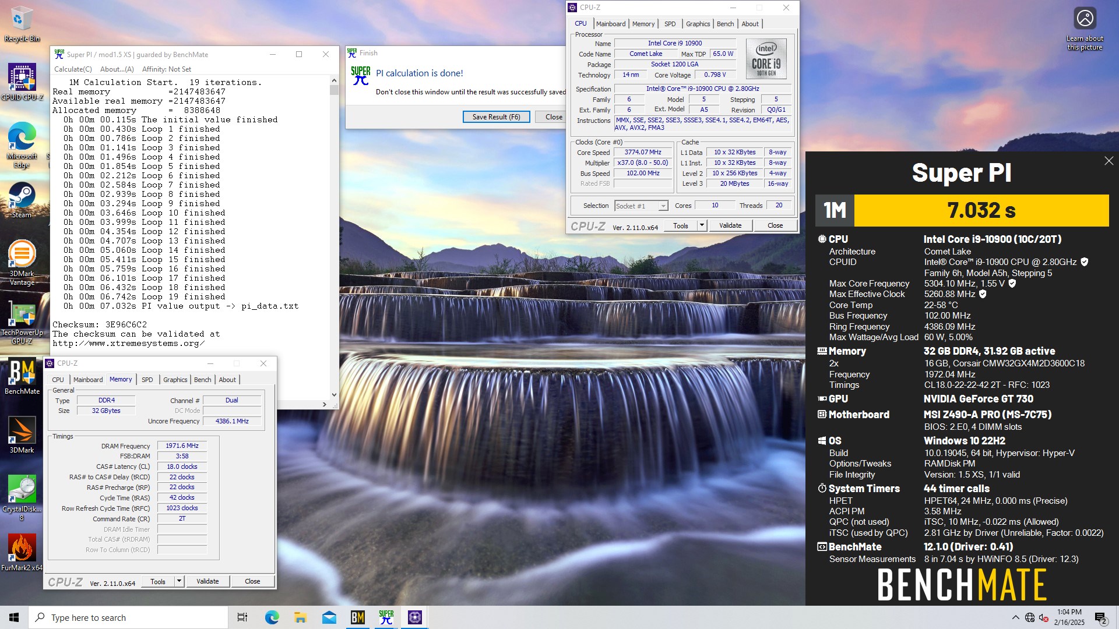The image size is (1119, 629).
Task: Open the Calculate(C) menu in Super PI
Action: [x=73, y=69]
